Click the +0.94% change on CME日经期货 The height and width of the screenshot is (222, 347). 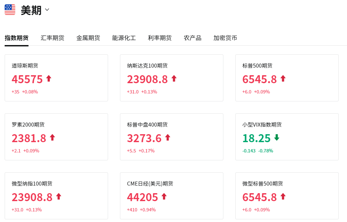point(148,210)
